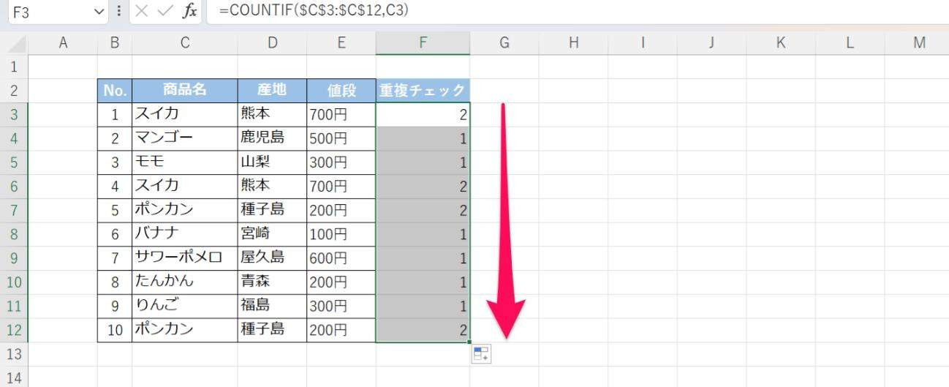
Task: Select row 2 header
Action: [x=14, y=91]
